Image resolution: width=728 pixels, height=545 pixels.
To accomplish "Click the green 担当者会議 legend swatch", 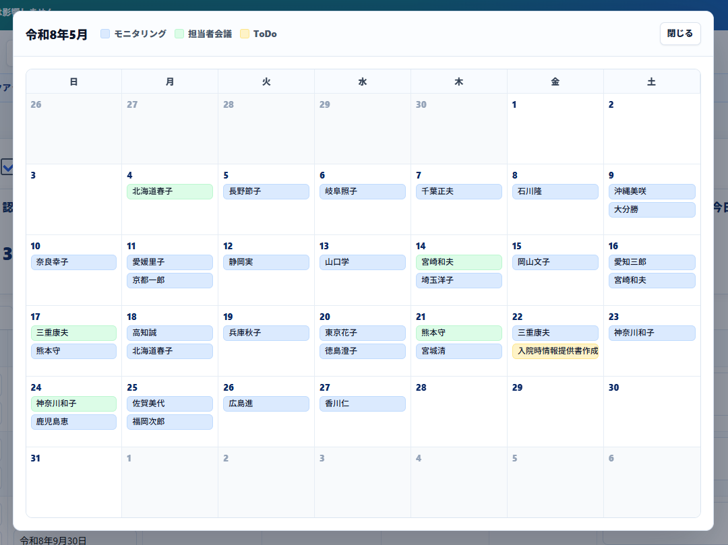I will tap(179, 34).
